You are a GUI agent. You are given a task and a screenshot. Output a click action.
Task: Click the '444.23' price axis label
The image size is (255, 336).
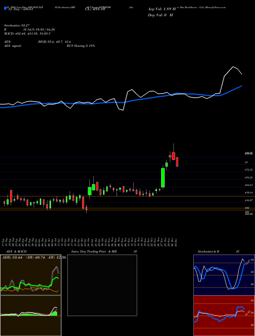249,185
